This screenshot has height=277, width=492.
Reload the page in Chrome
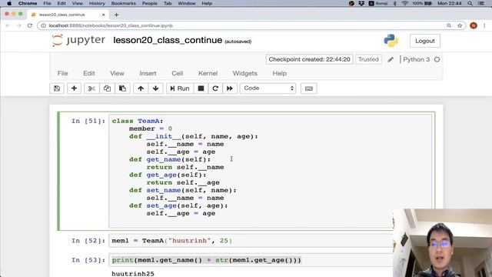pos(30,25)
